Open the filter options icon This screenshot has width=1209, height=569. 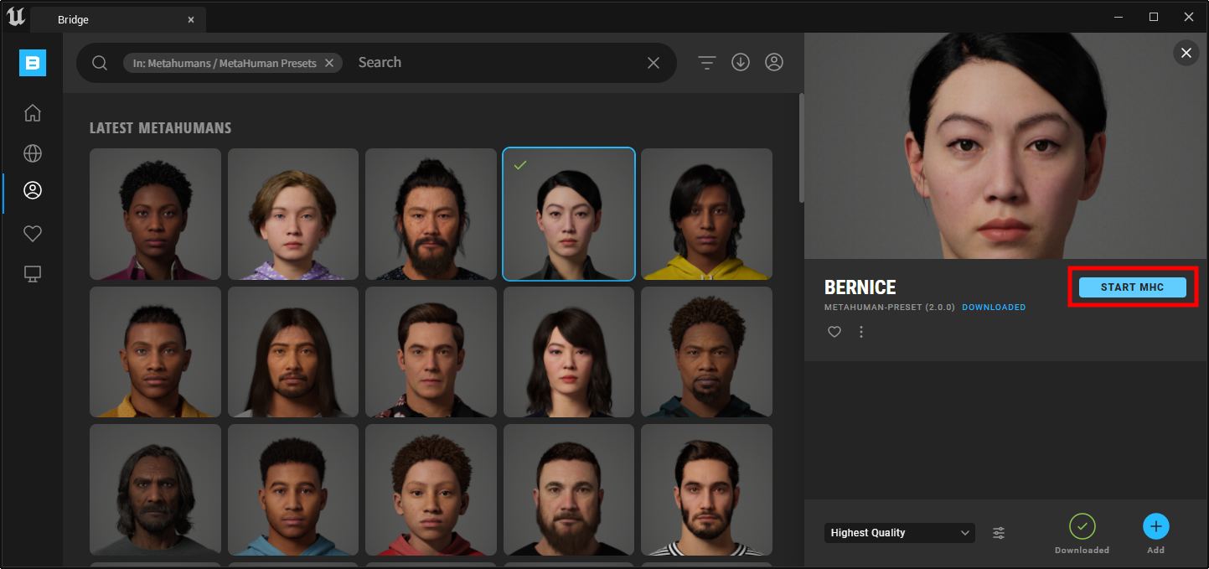[x=707, y=63]
